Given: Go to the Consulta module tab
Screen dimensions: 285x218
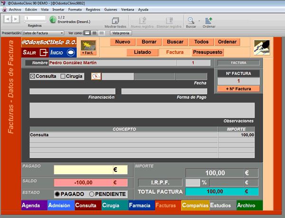Looking at the screenshot, I should point(88,205).
